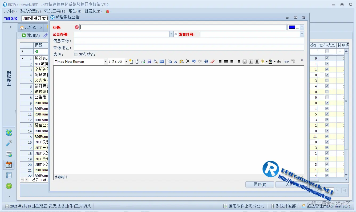
Task: Toggle bold formatting in the editor
Action: tap(256, 61)
